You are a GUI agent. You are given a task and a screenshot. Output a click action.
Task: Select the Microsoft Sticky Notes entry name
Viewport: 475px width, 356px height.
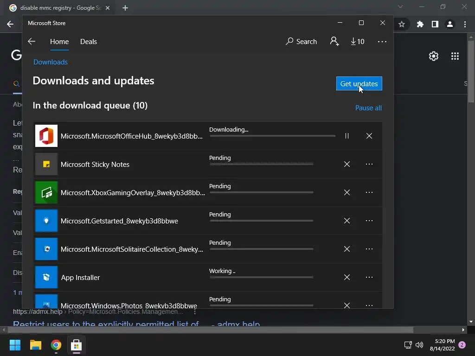pyautogui.click(x=95, y=165)
